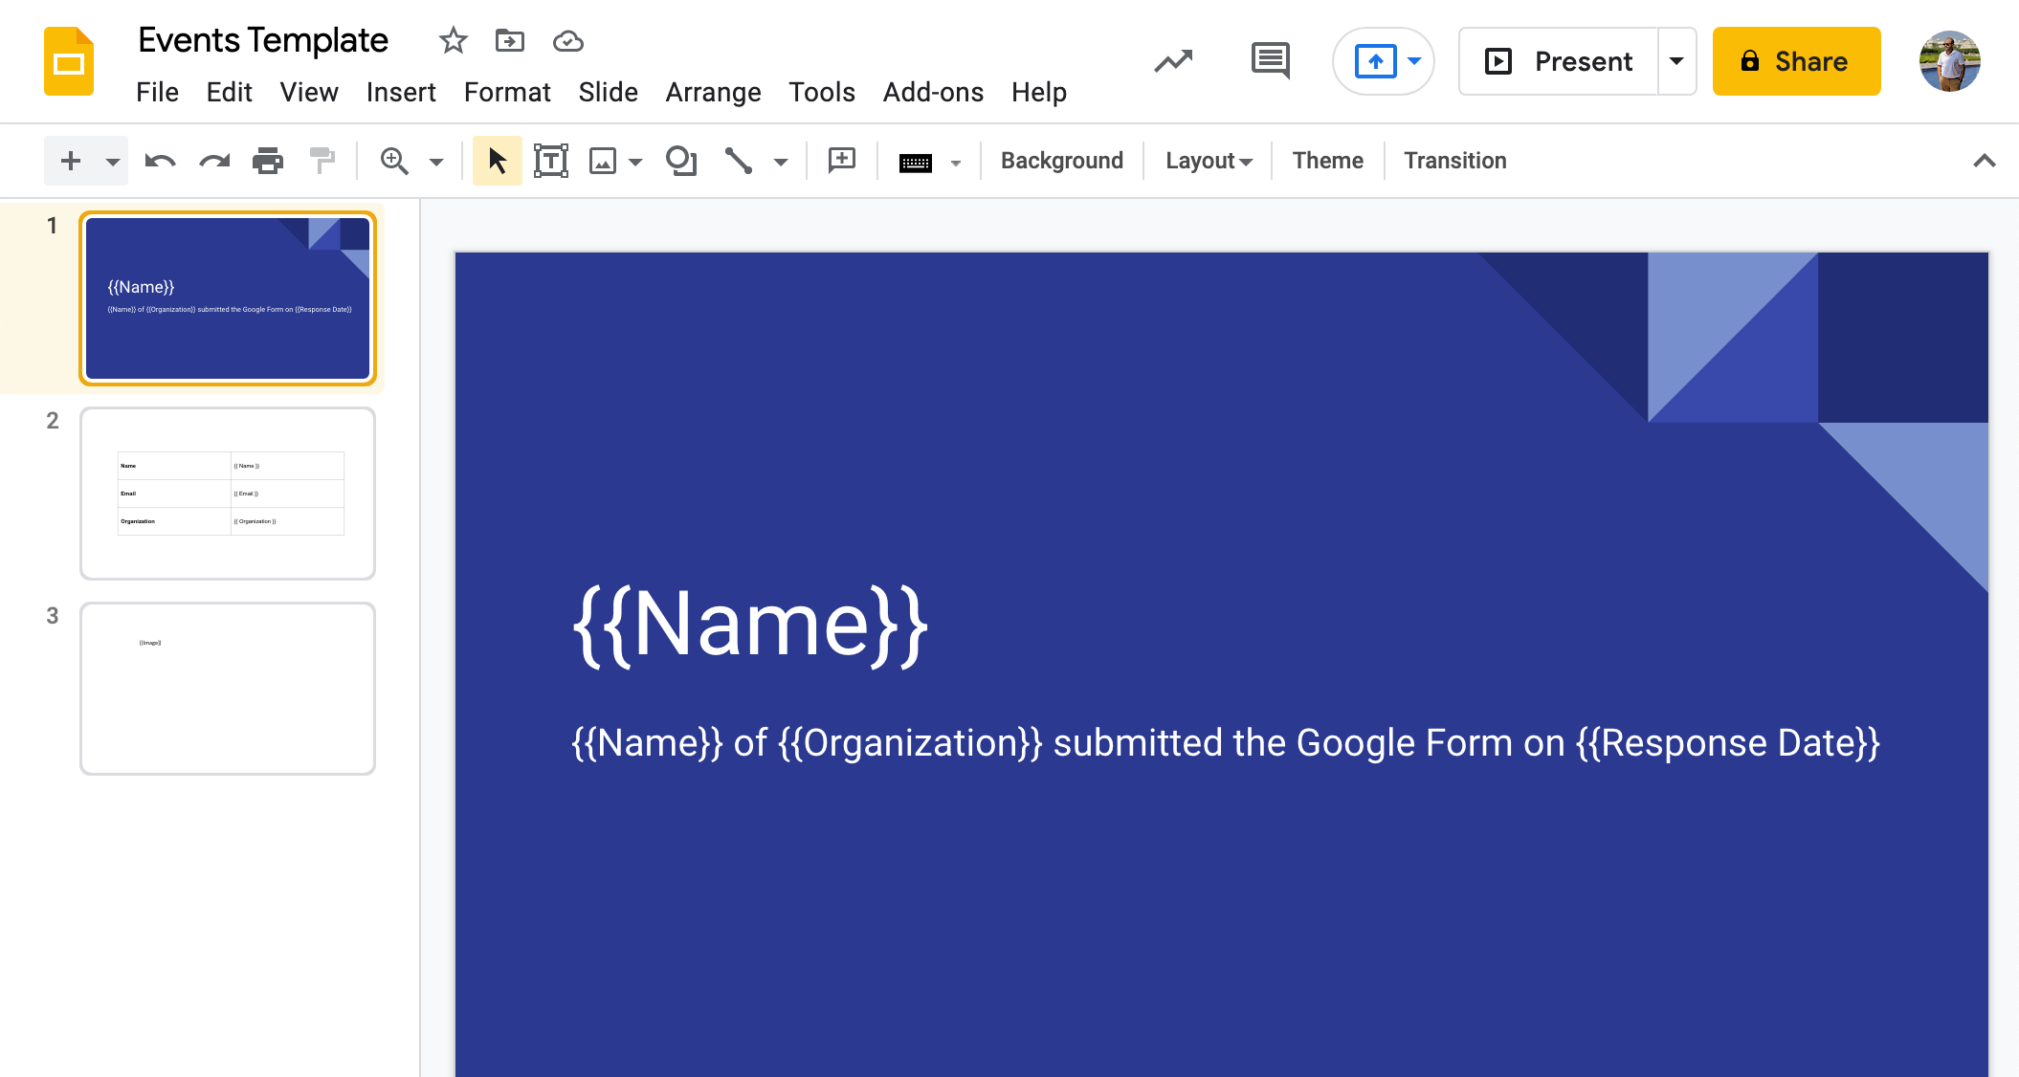Screen dimensions: 2019x1077
Task: Click the Undo icon in toolbar
Action: [158, 159]
